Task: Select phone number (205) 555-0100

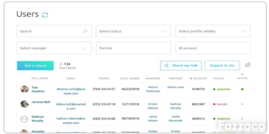Action: click(x=104, y=119)
